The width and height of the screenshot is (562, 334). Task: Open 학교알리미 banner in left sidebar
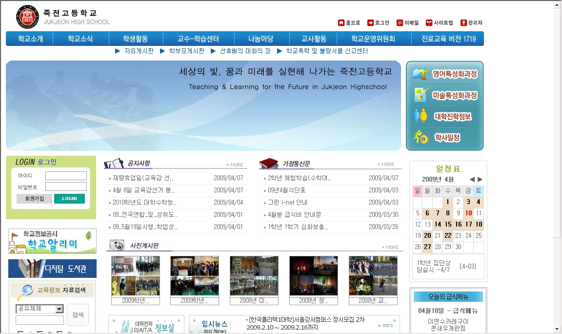point(52,241)
